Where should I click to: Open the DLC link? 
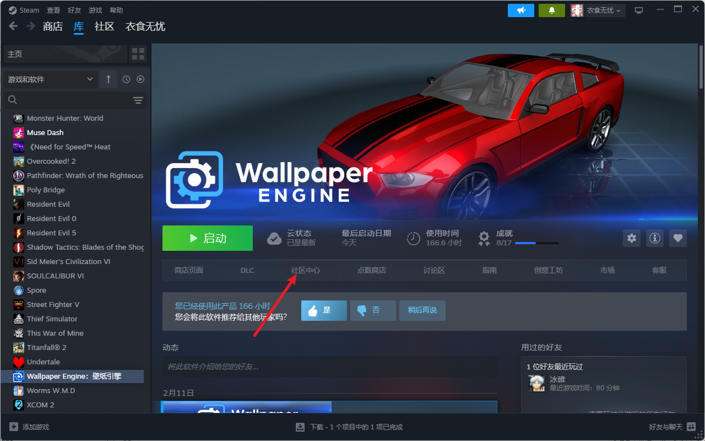pos(247,270)
